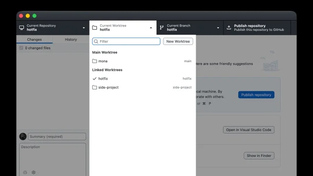Click Publish repository in the toolbar
Screen dimensions: 313x176
257,28
